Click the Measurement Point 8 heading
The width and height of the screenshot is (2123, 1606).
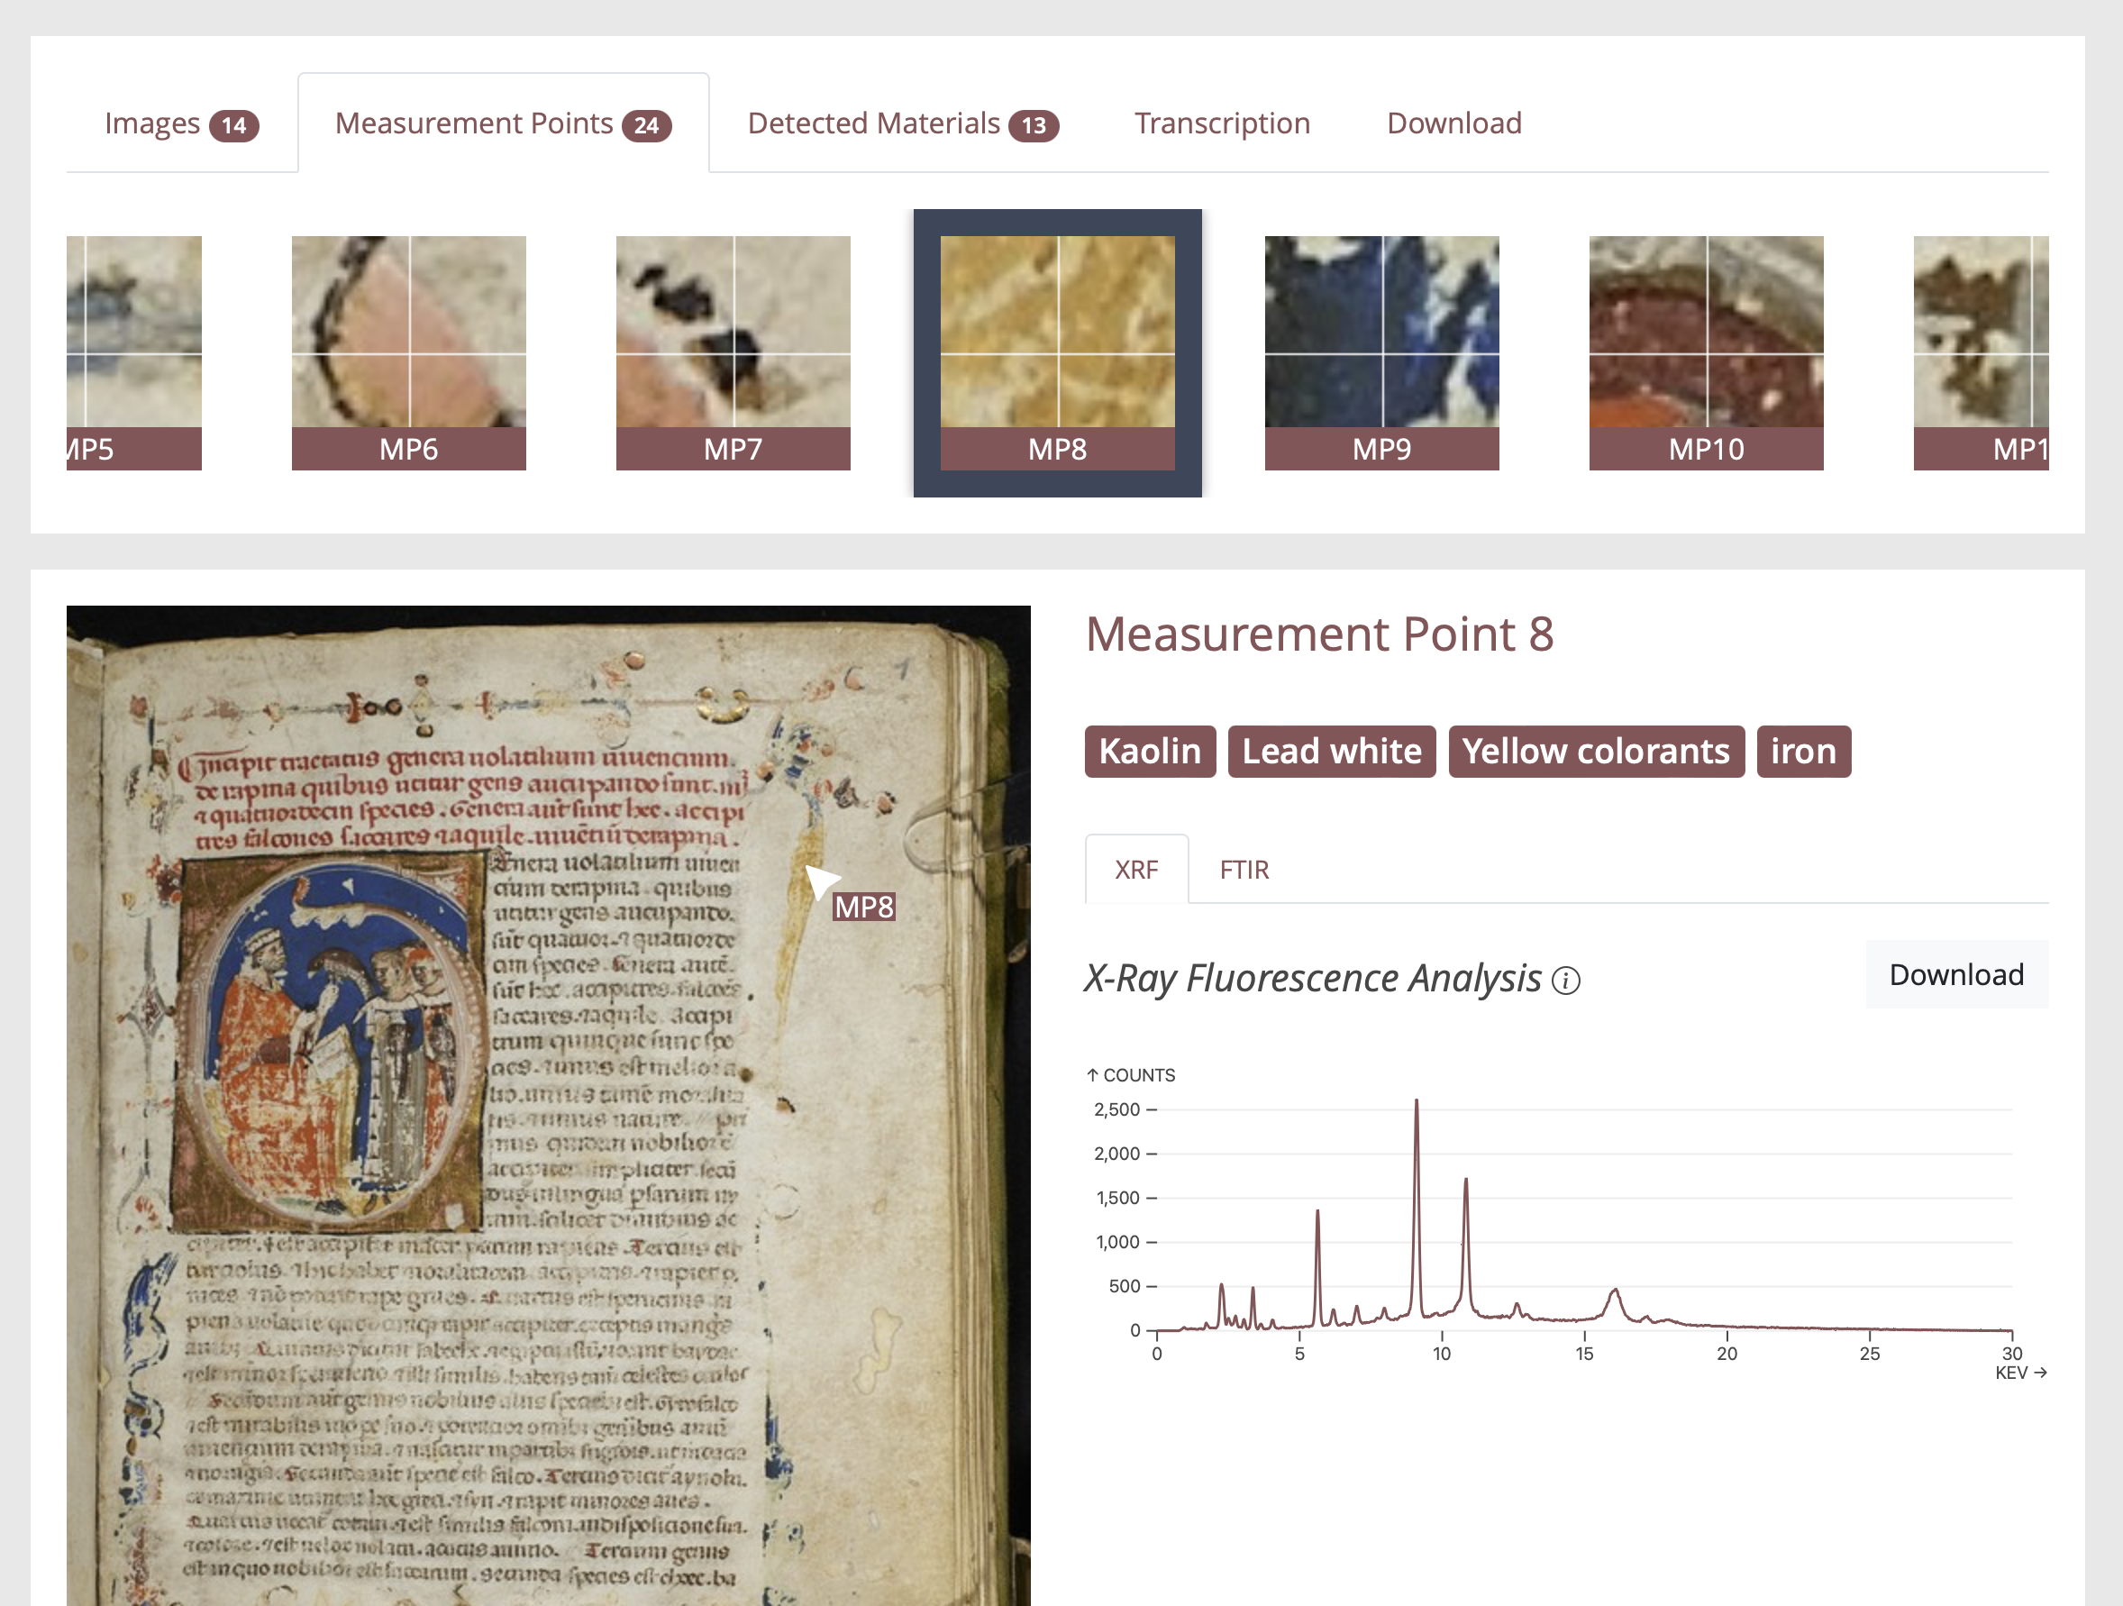pos(1320,634)
